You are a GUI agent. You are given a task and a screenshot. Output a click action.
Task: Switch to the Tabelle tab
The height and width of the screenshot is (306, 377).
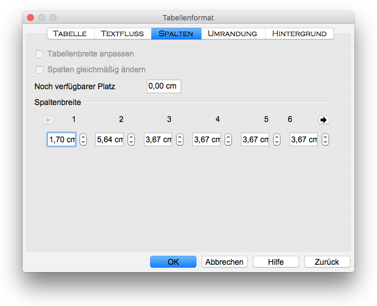(x=70, y=33)
